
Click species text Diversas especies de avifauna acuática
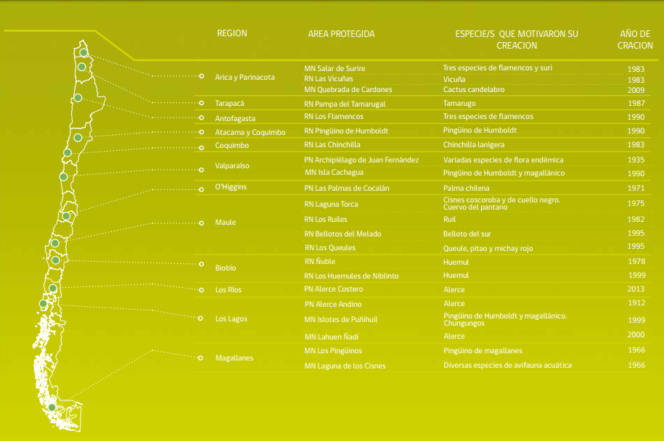(507, 366)
